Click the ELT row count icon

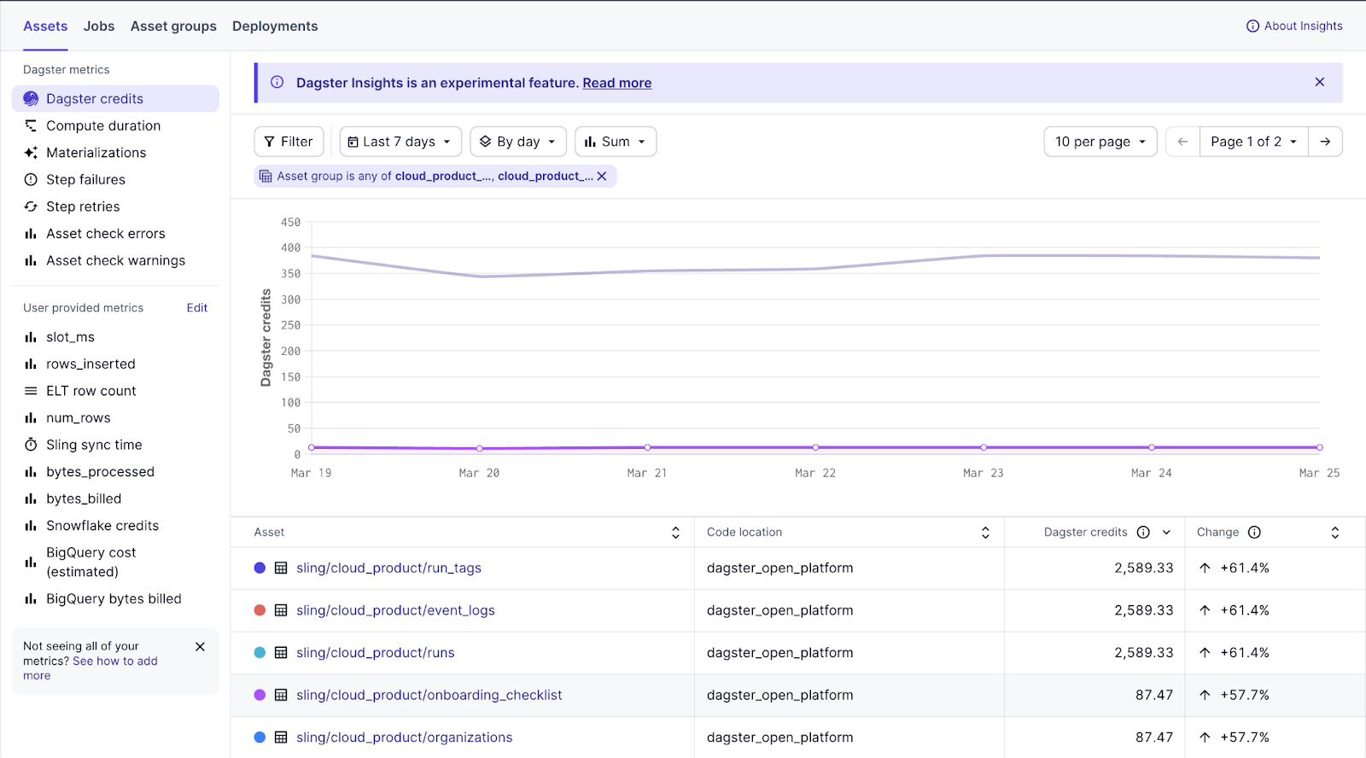pyautogui.click(x=31, y=391)
